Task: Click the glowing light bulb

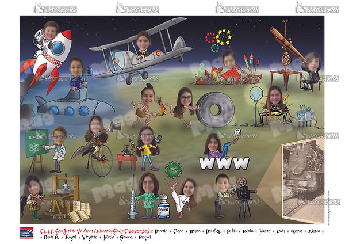Action: pyautogui.click(x=256, y=95)
